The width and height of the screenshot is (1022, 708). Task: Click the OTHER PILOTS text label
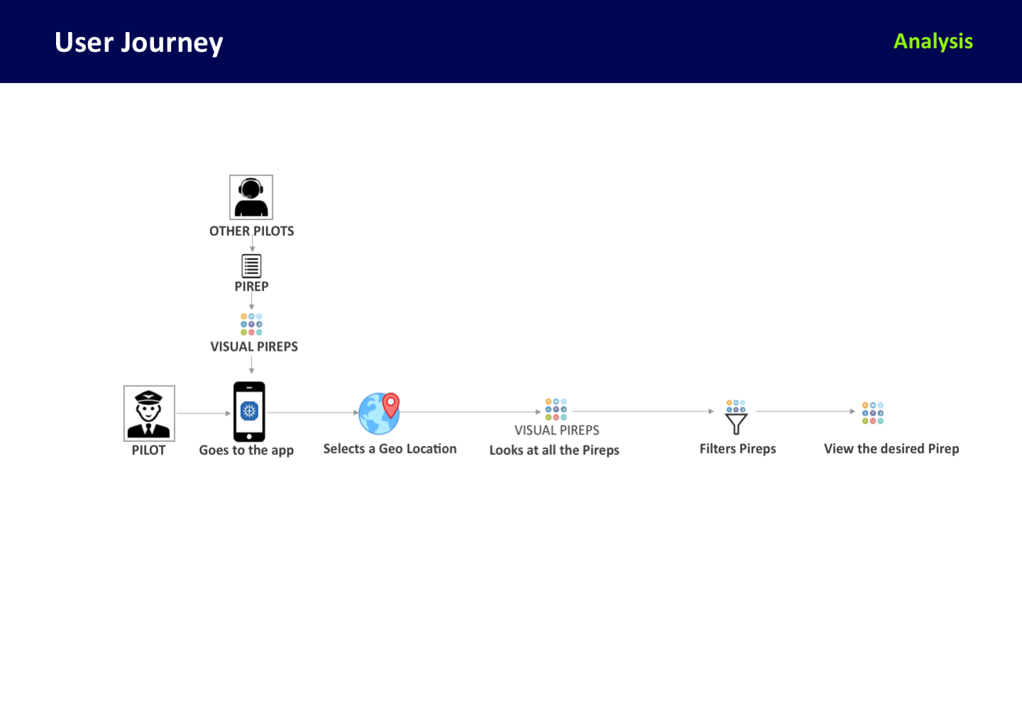point(251,231)
